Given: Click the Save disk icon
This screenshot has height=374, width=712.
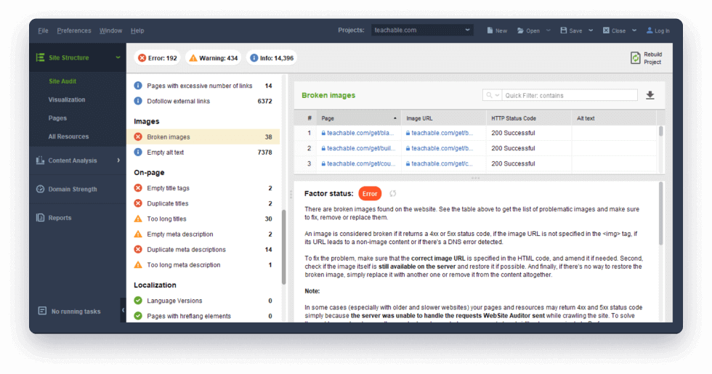Looking at the screenshot, I should pos(564,31).
